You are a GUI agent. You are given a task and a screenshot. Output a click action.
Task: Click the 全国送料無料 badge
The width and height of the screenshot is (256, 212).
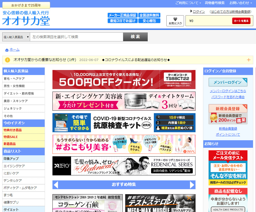149,15
